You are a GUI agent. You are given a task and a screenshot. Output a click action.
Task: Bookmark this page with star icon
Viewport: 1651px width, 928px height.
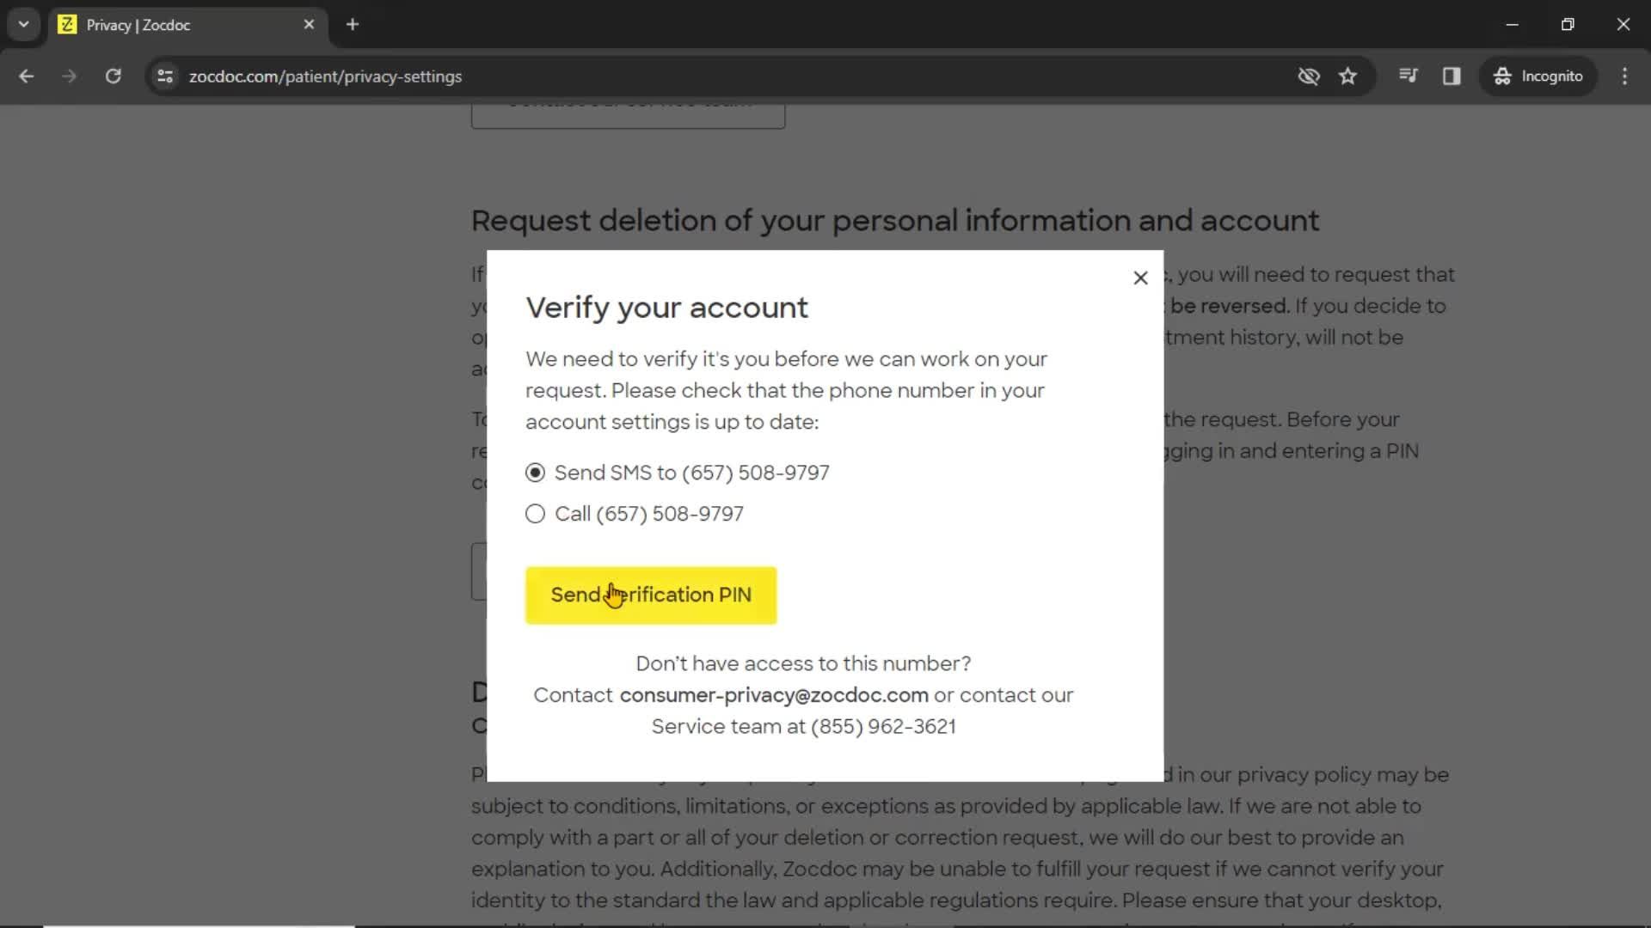click(x=1347, y=76)
